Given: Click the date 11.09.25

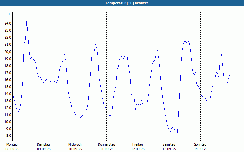Looking at the screenshot, I should click(x=107, y=149).
